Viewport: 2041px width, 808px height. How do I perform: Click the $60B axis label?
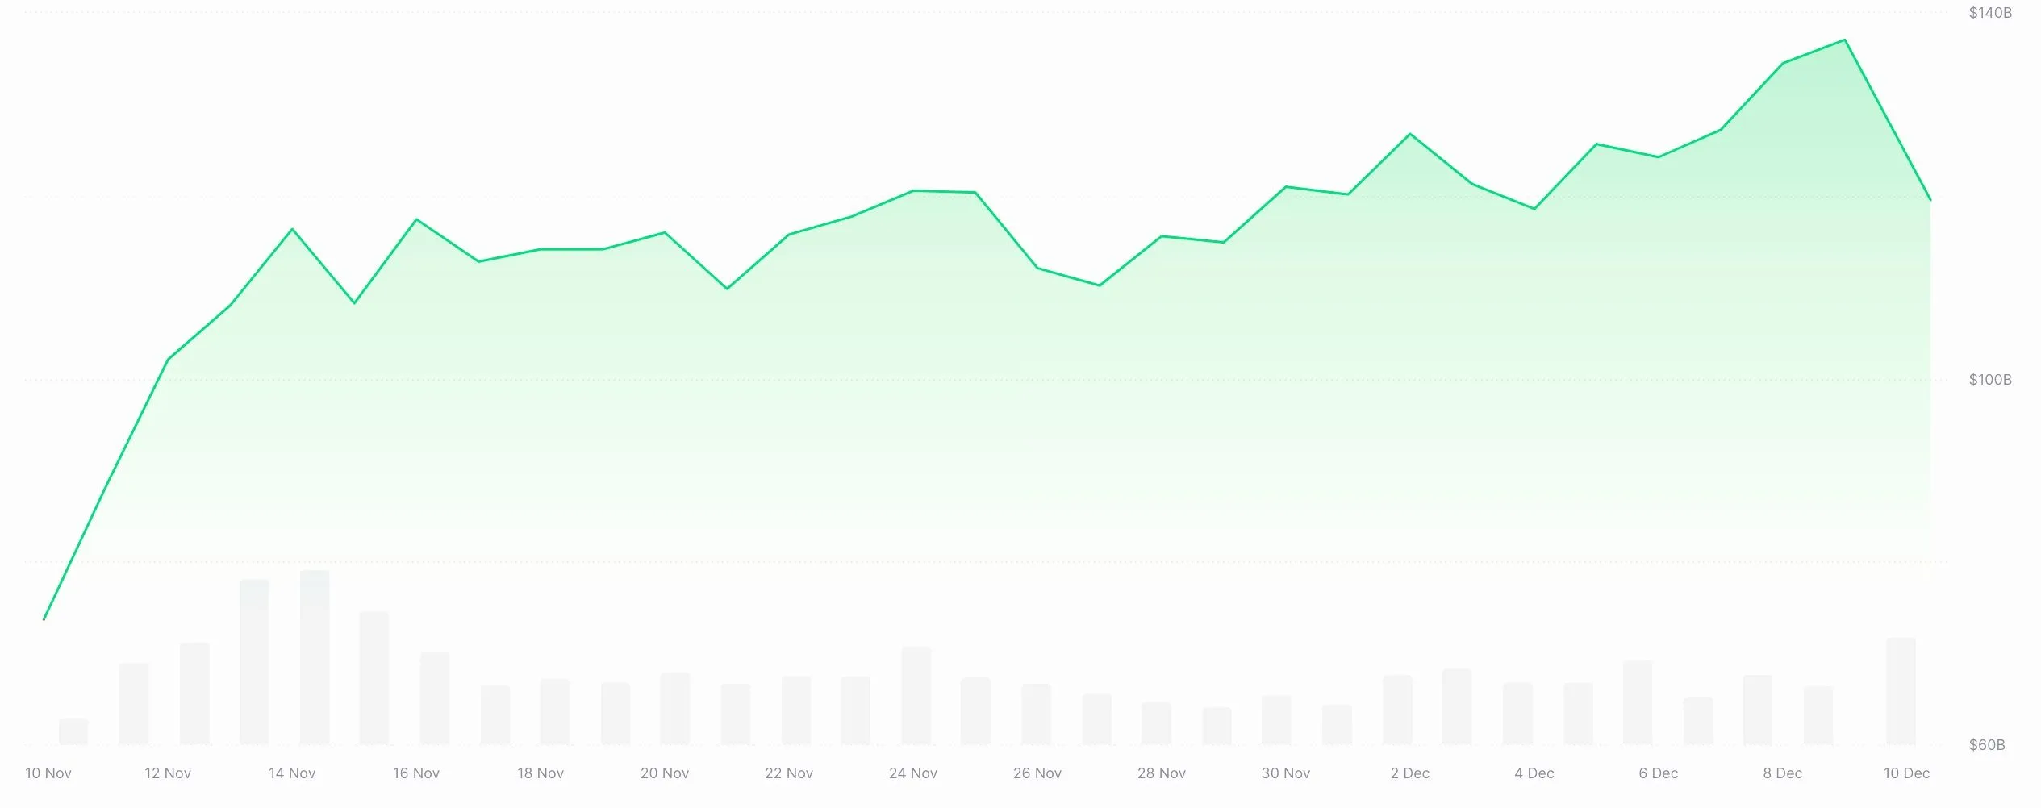click(1987, 745)
